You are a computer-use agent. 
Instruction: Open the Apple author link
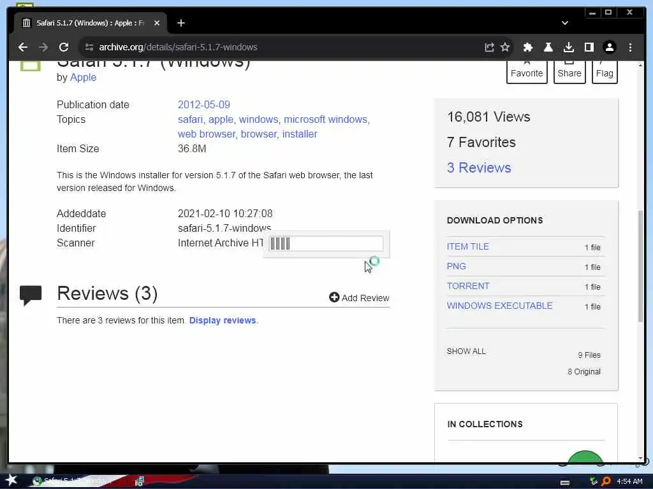(x=83, y=77)
